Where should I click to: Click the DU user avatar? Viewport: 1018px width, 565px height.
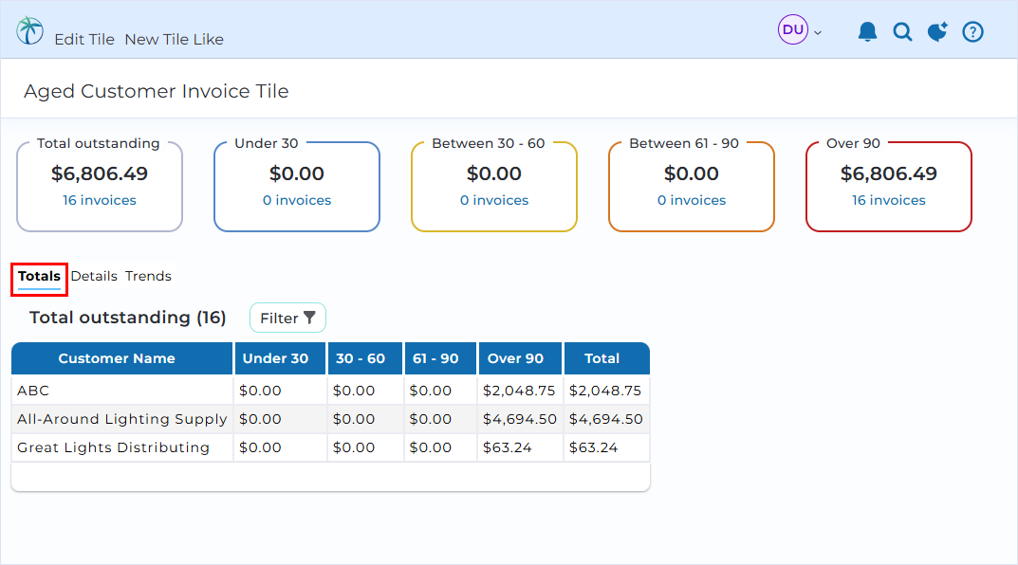pos(793,29)
